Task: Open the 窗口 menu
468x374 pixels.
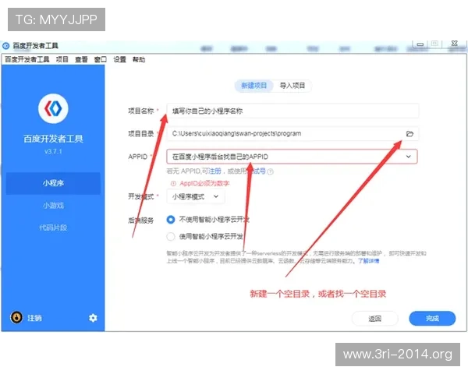Action: (101, 59)
